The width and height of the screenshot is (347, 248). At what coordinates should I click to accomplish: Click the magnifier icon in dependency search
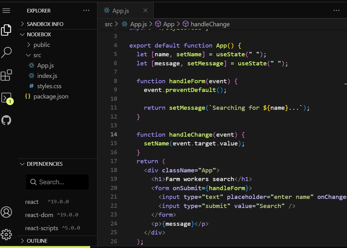click(x=34, y=182)
